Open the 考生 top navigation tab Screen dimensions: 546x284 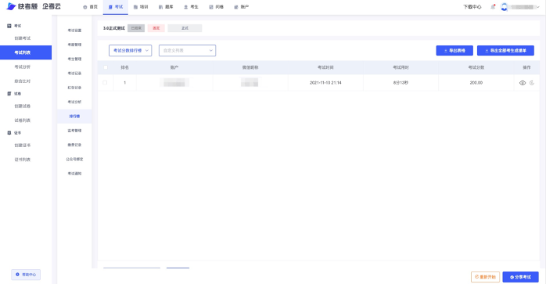191,7
